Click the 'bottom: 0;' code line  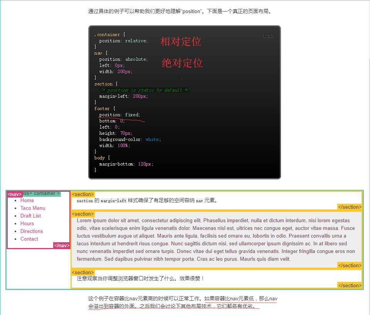(x=112, y=121)
